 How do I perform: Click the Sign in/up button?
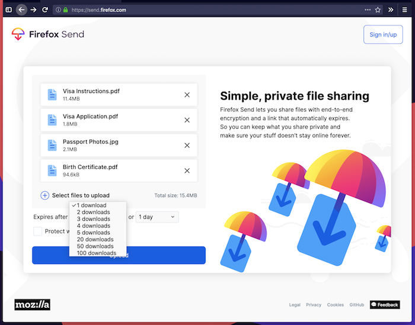(x=383, y=34)
